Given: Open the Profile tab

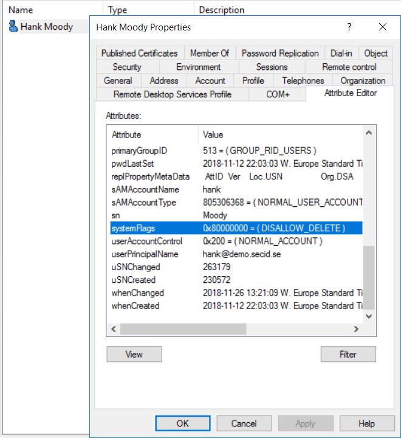Looking at the screenshot, I should click(x=253, y=81).
